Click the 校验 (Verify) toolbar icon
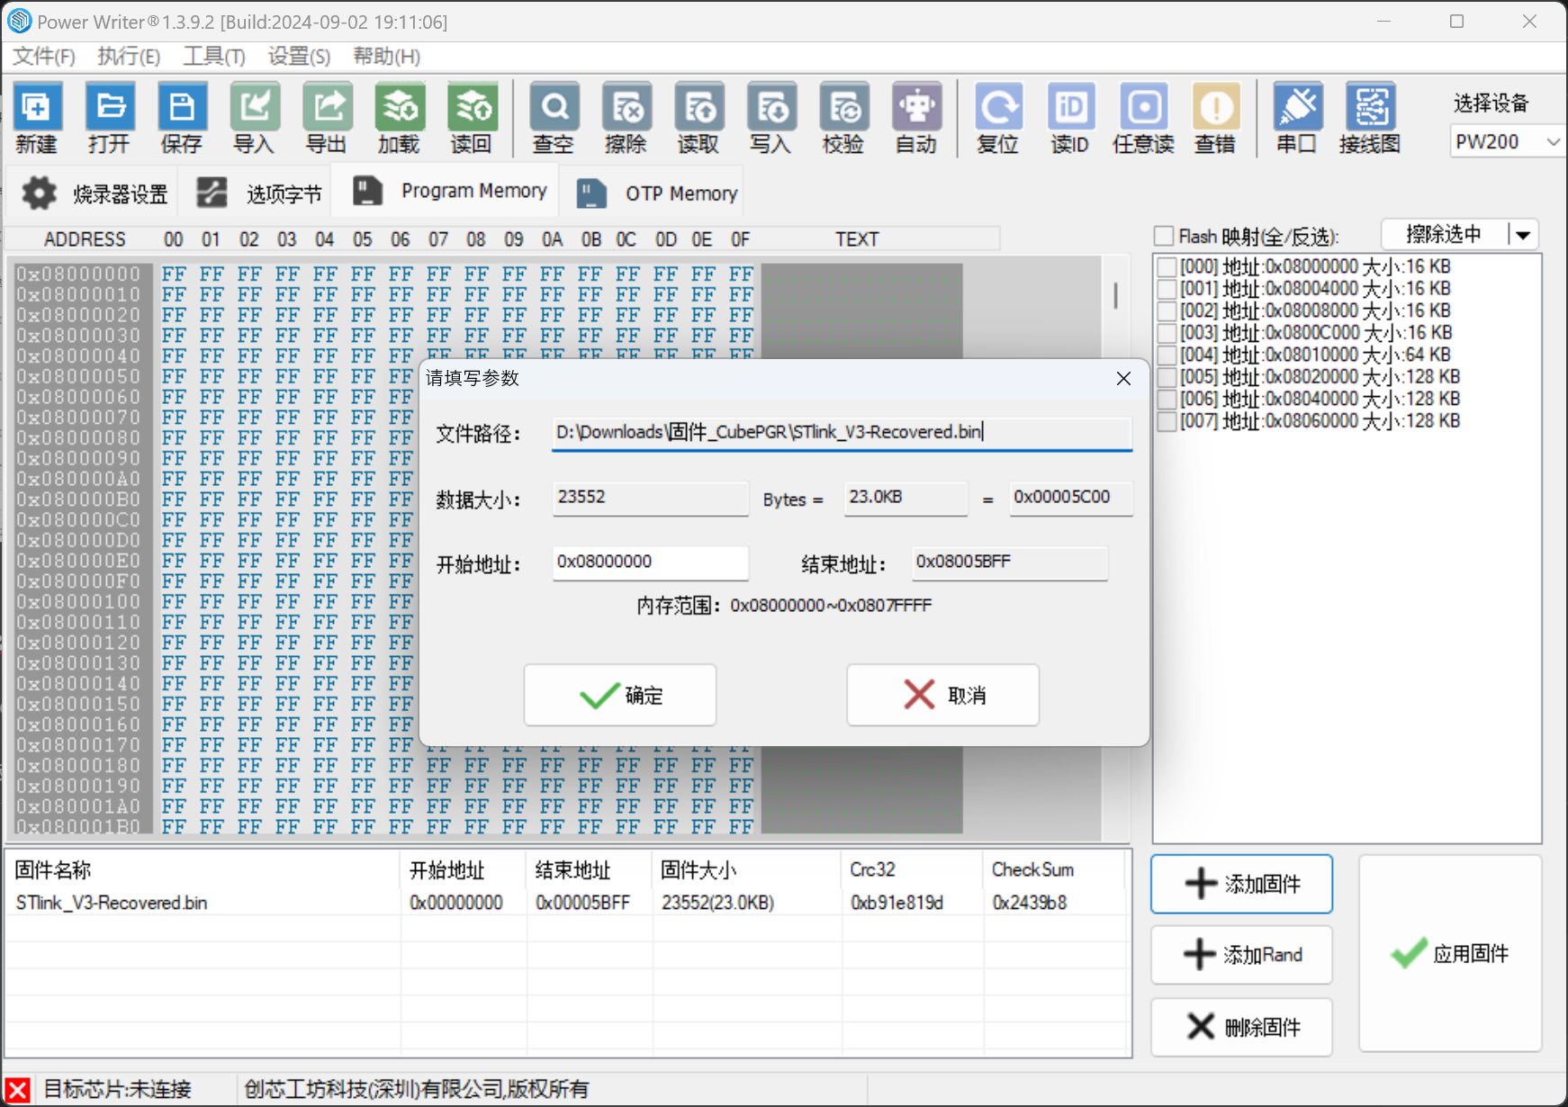Image resolution: width=1568 pixels, height=1107 pixels. coord(843,118)
